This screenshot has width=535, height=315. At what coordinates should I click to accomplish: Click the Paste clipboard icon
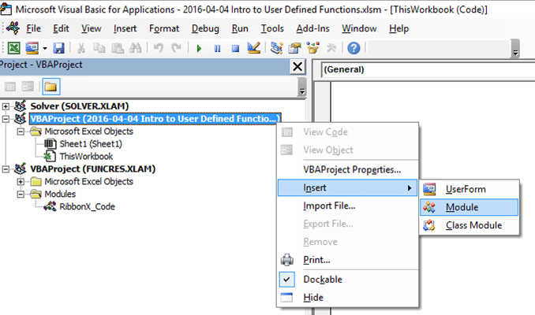[118, 48]
